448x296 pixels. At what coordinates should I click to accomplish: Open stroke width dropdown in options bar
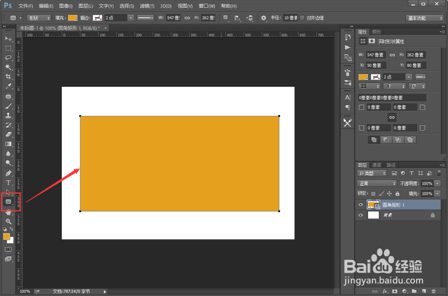click(x=130, y=18)
